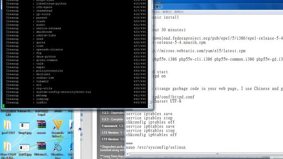Select the upper Snap jpg image file
The image size is (283, 159).
(x=25, y=128)
